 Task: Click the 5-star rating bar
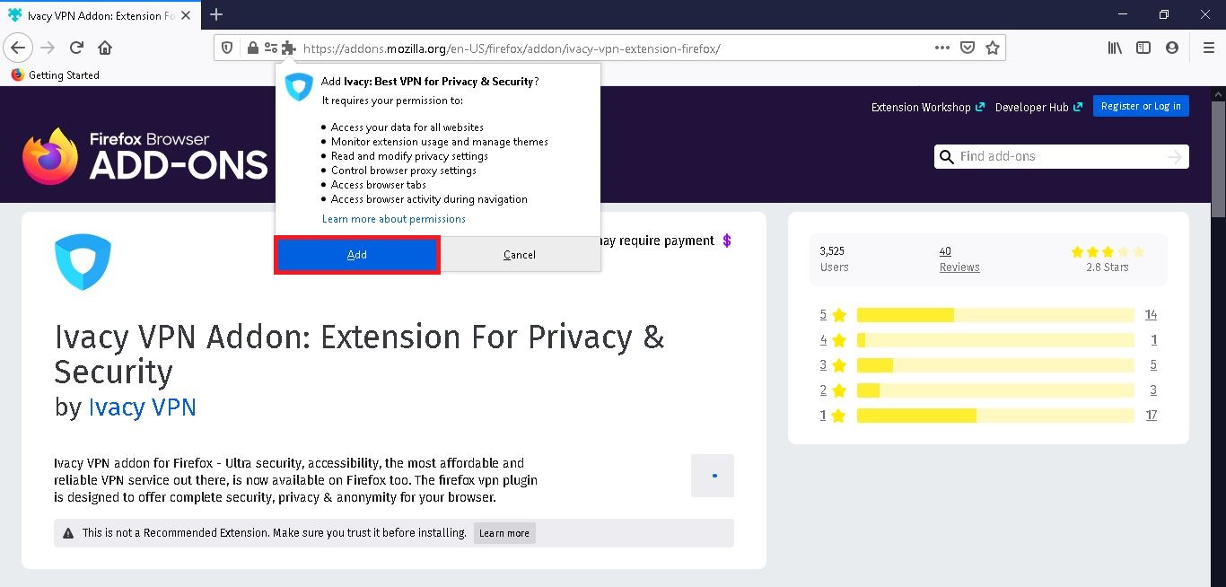coord(995,315)
